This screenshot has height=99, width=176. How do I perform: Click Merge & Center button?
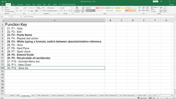52,11
